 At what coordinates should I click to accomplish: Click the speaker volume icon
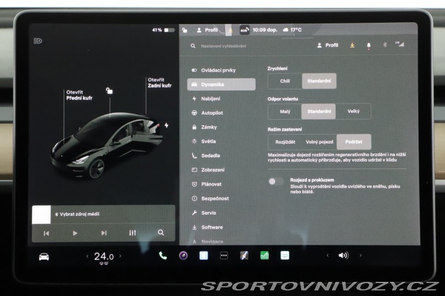click(x=344, y=255)
